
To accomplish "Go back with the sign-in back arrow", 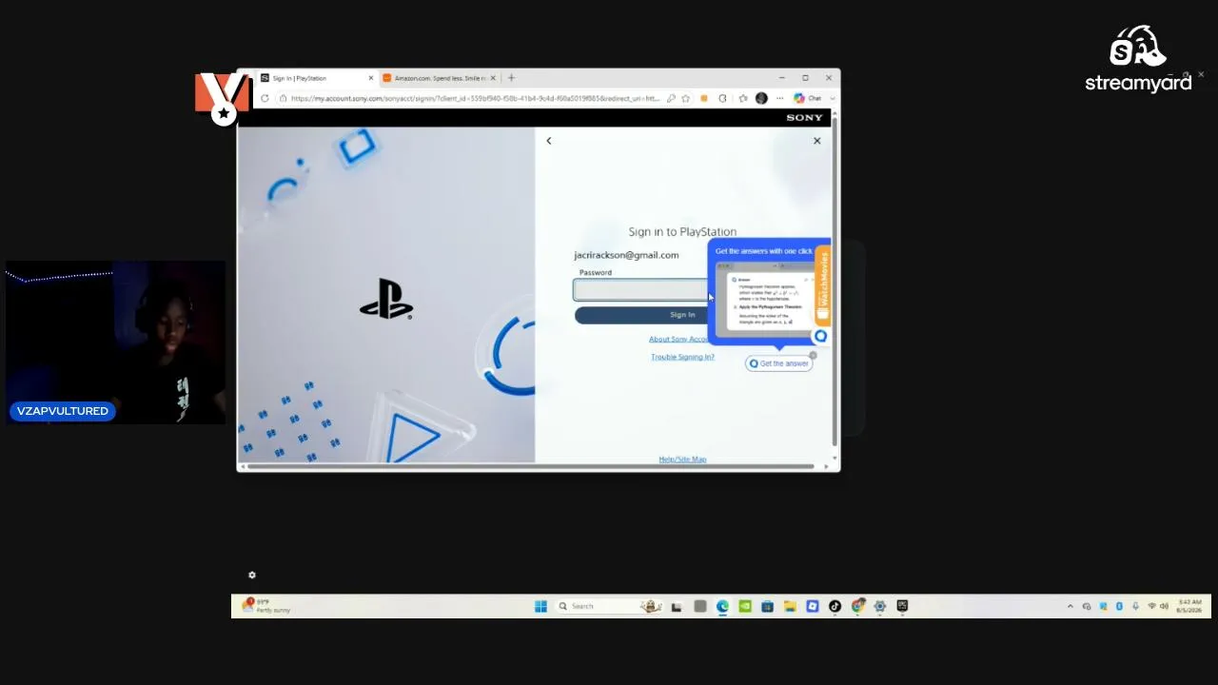I will point(548,141).
